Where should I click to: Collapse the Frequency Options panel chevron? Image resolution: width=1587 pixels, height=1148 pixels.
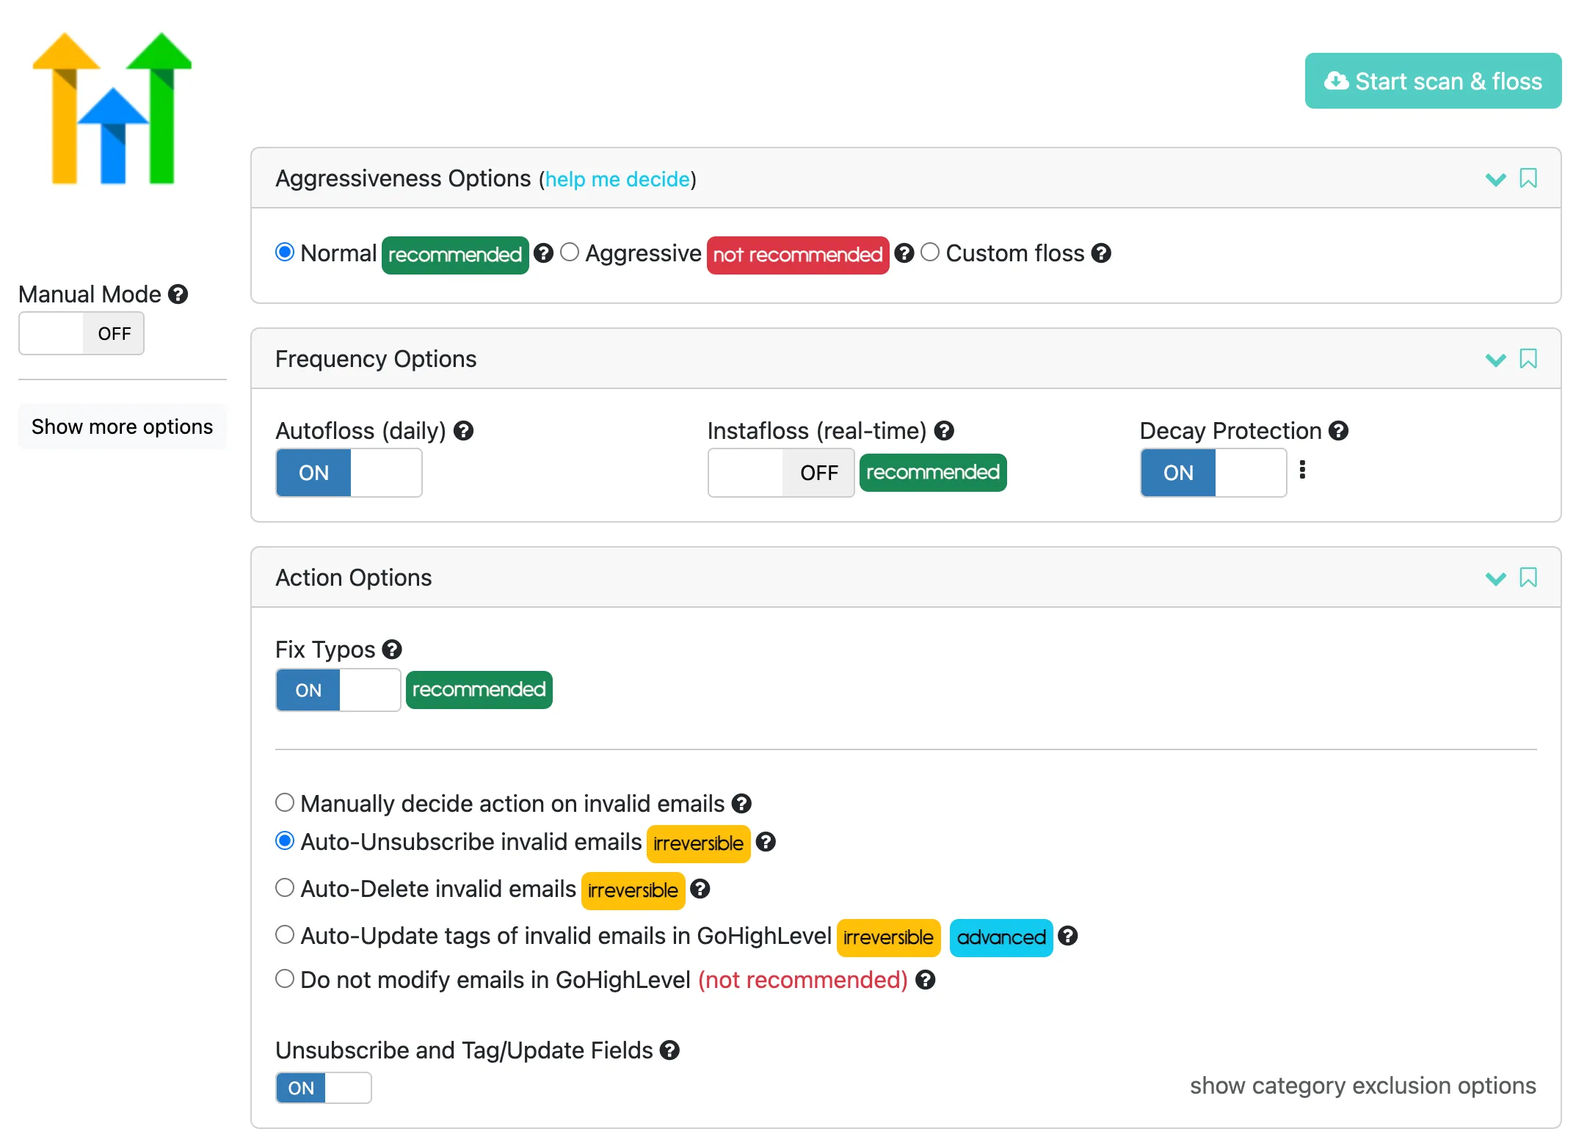[1495, 360]
